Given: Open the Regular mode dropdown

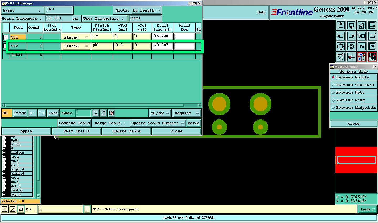Looking at the screenshot, I should 186,113.
